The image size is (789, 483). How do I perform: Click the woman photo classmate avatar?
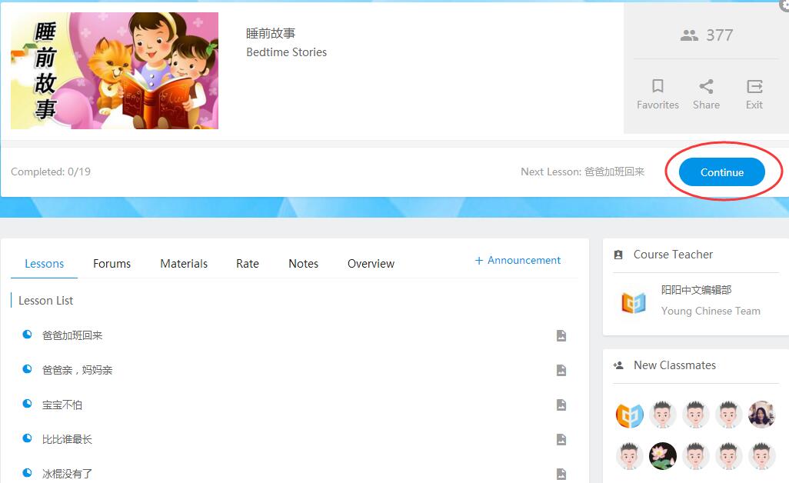click(x=761, y=415)
